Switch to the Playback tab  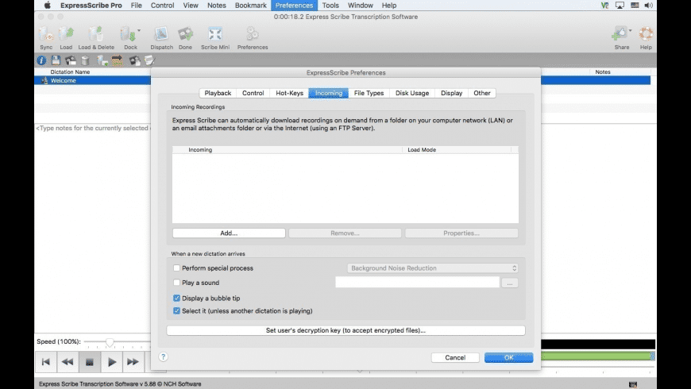[218, 93]
